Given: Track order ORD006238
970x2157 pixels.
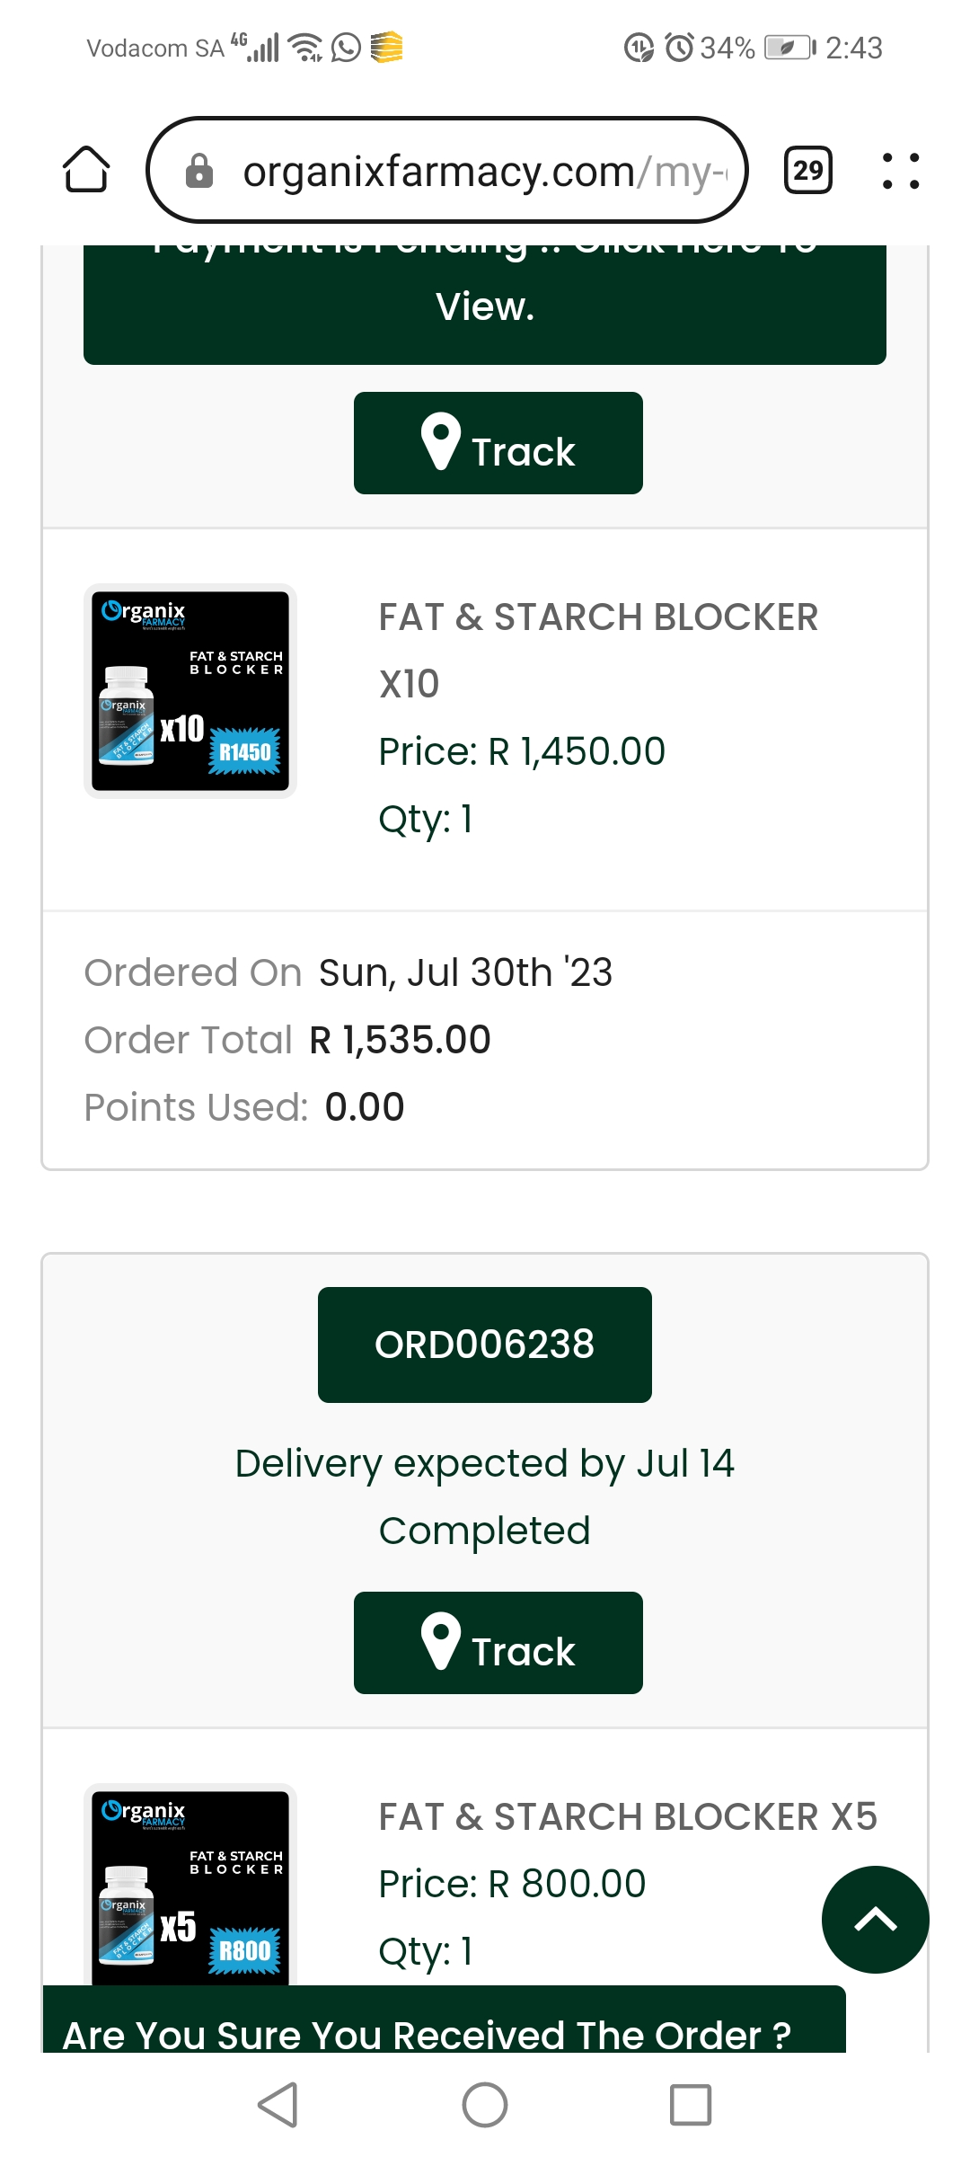Looking at the screenshot, I should (x=498, y=1643).
